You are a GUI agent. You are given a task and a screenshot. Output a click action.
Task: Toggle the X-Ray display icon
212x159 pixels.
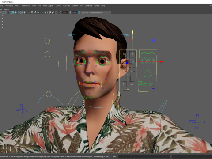coord(50,12)
